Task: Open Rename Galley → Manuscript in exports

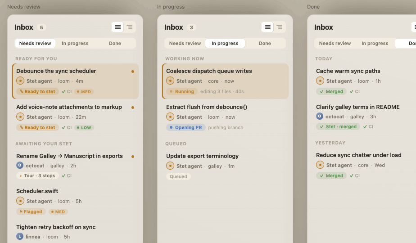Action: 75,166
